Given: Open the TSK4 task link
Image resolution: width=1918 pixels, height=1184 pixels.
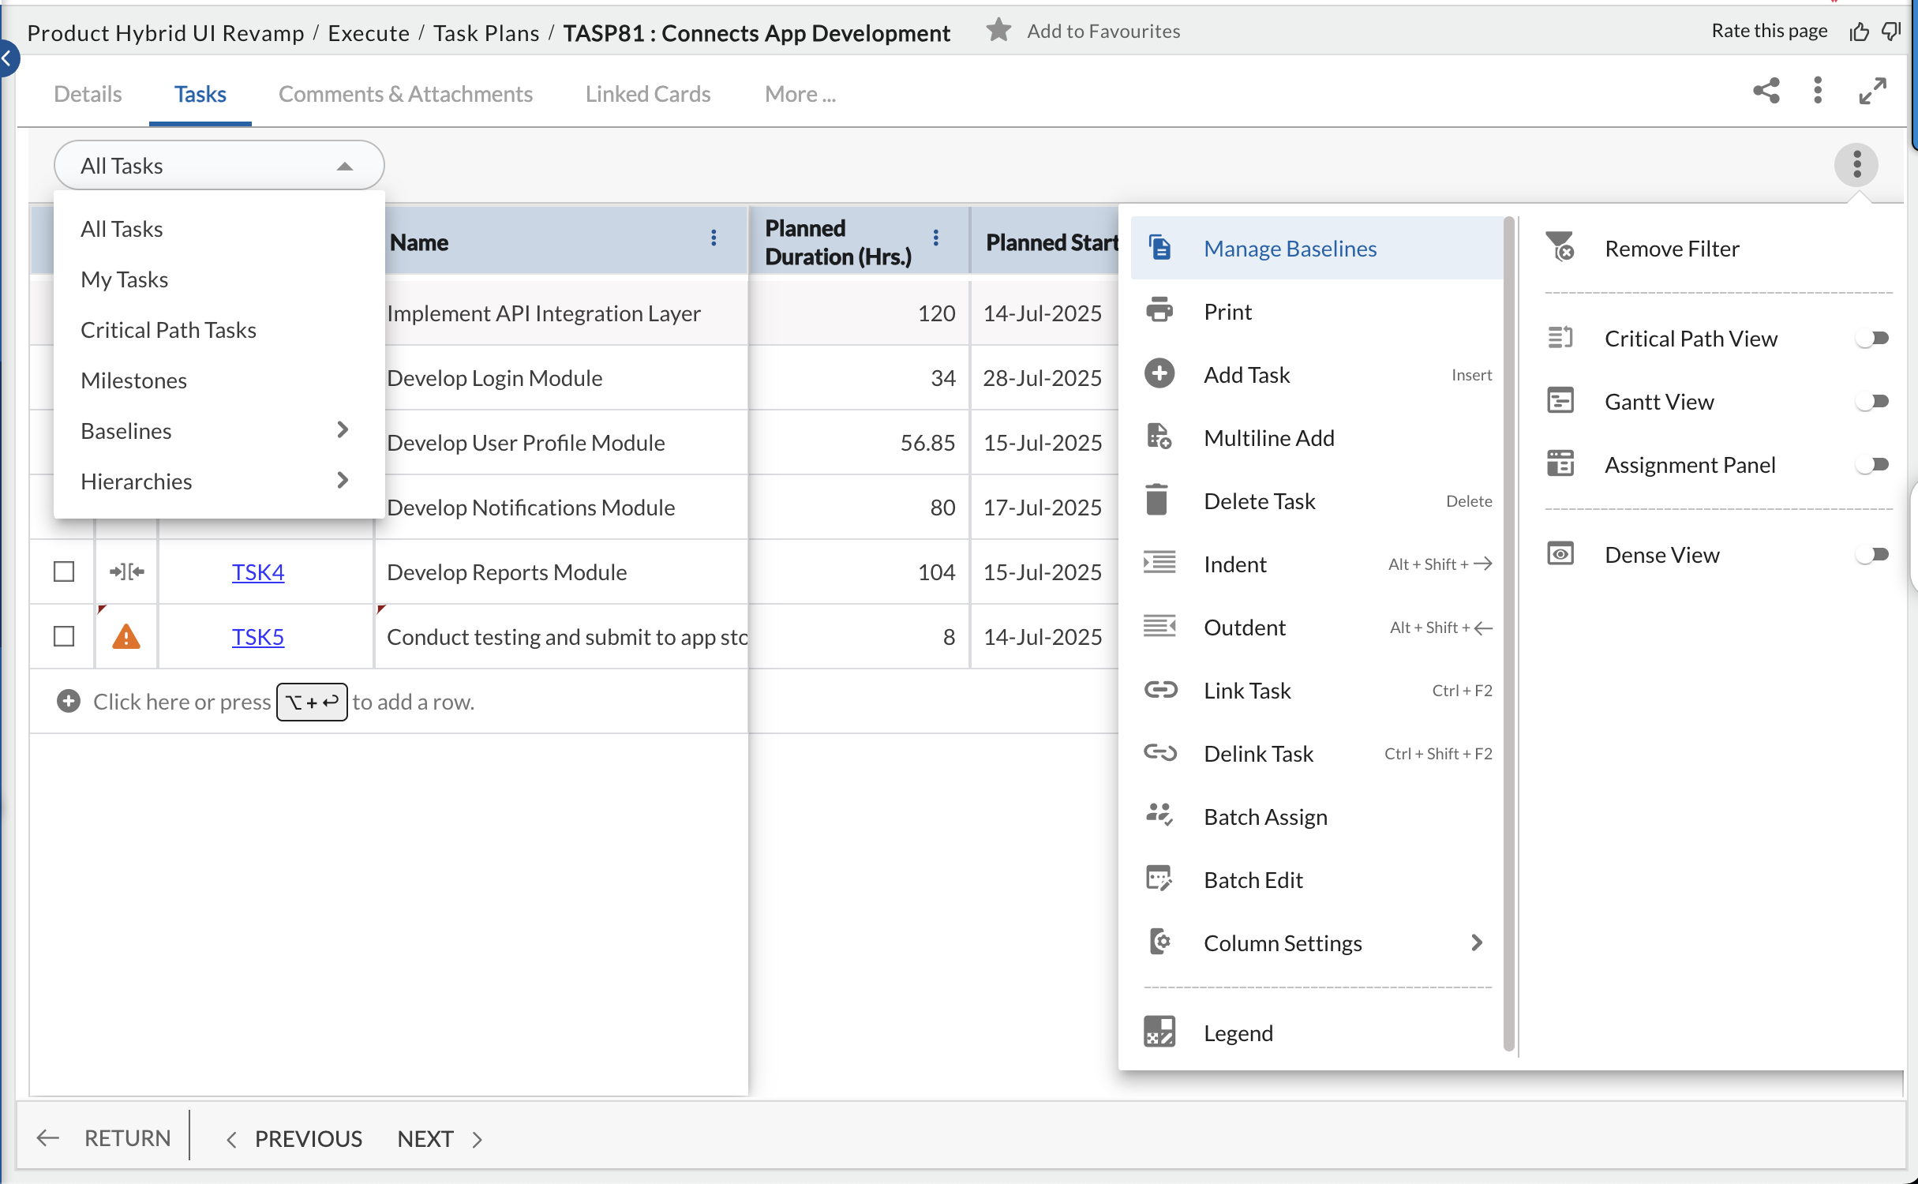Looking at the screenshot, I should (258, 571).
